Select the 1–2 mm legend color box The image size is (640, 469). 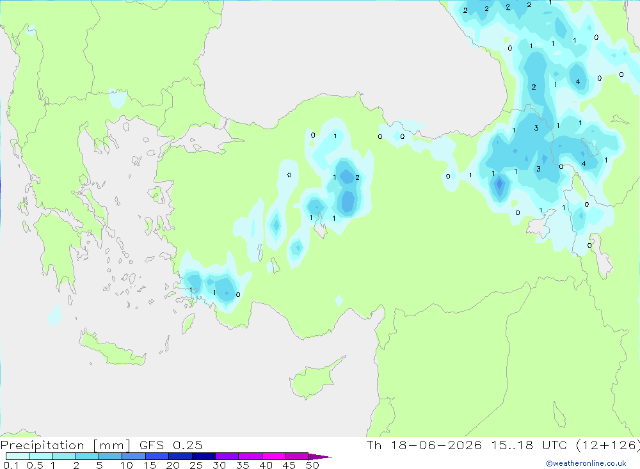64,456
